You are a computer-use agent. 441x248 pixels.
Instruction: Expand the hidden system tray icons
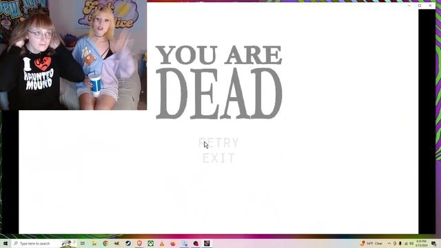389,243
